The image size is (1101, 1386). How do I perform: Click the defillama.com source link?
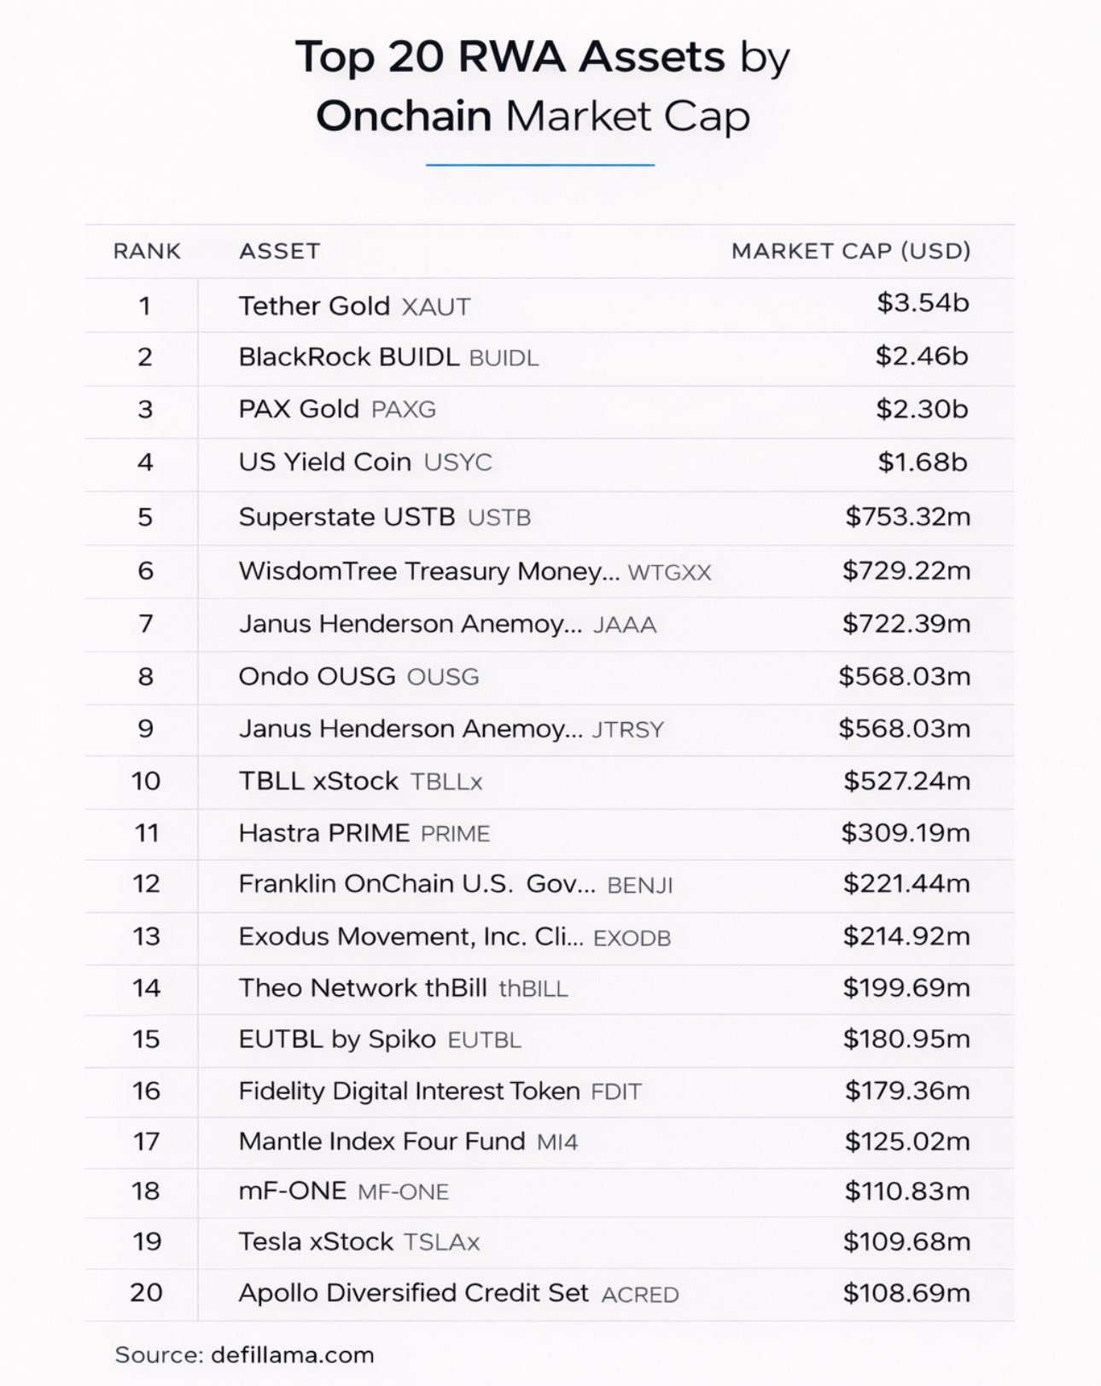(292, 1354)
